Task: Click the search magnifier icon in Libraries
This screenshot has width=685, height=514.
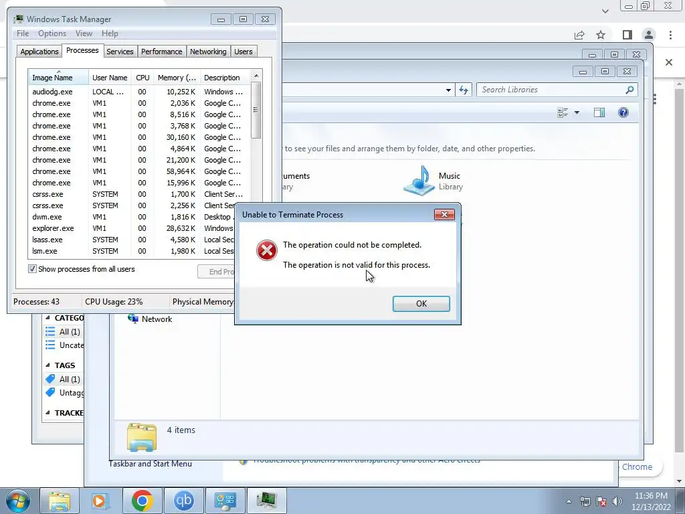Action: click(x=629, y=90)
